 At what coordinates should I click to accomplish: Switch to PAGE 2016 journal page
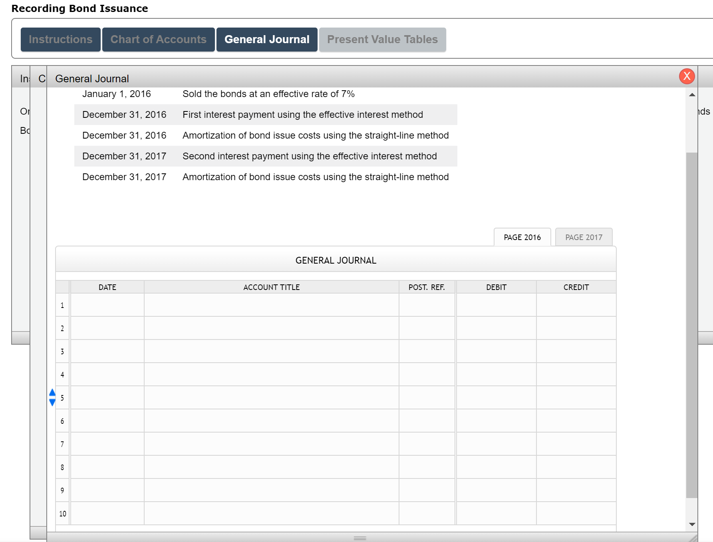[x=522, y=237]
